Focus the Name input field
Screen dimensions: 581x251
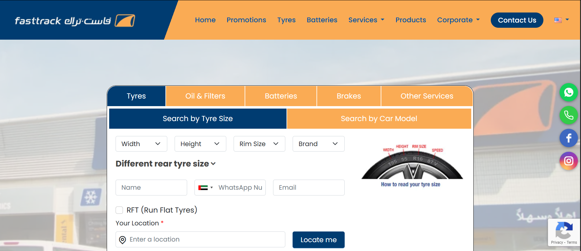[x=151, y=188]
